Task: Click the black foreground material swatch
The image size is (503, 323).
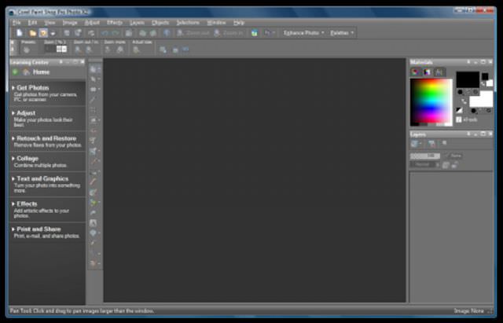Action: click(468, 79)
